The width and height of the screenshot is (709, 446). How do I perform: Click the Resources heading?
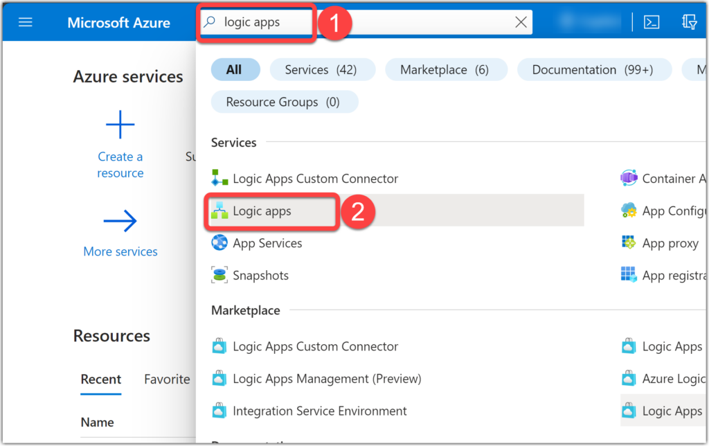tap(111, 336)
